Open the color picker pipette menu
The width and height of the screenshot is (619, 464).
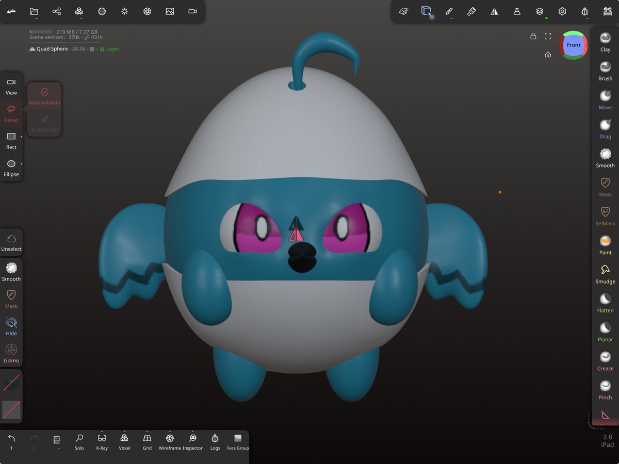(471, 11)
